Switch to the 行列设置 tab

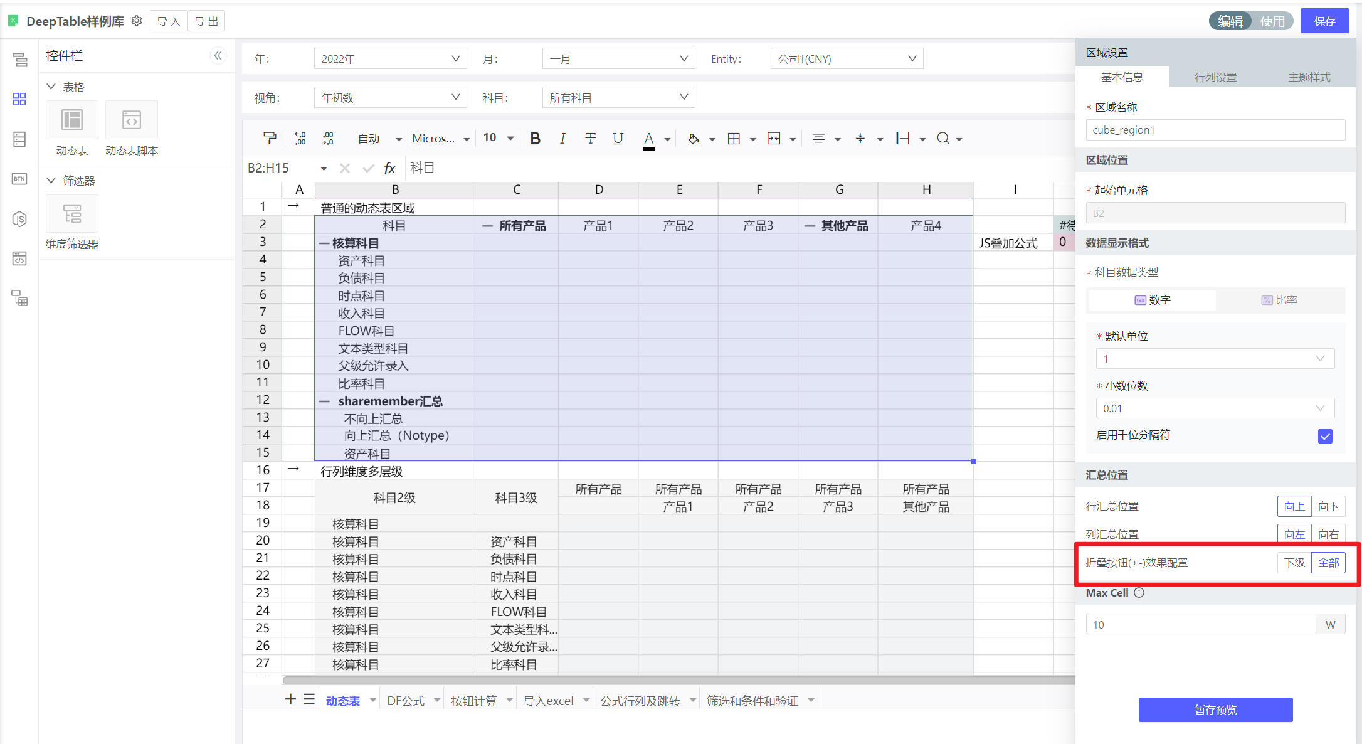coord(1215,77)
